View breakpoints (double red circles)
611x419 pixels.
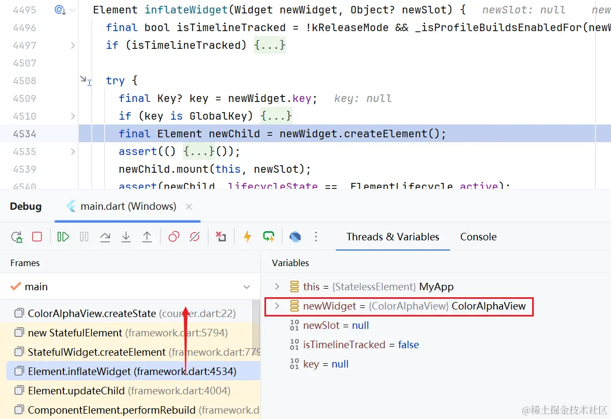click(x=174, y=237)
